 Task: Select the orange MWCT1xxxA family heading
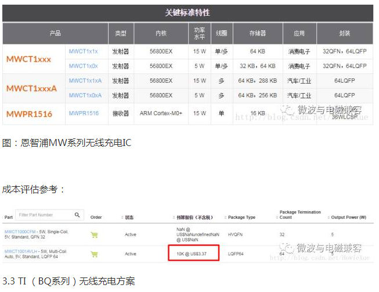pos(31,88)
